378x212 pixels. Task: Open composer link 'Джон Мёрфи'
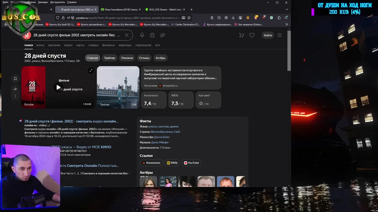pyautogui.click(x=160, y=142)
